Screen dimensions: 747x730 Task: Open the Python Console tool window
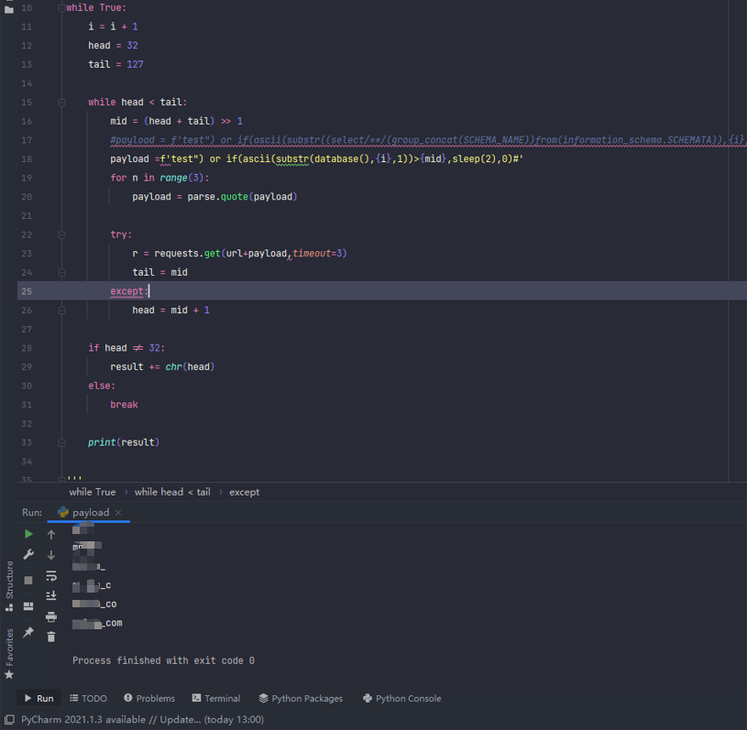(402, 699)
